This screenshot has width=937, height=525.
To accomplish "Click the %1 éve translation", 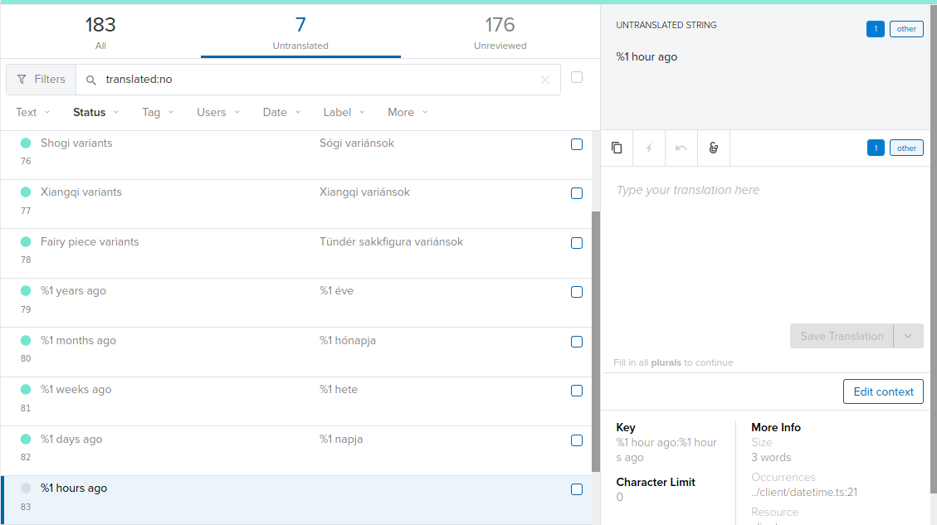I will tap(336, 290).
